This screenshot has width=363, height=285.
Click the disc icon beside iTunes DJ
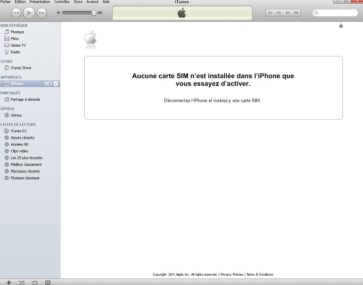click(7, 131)
